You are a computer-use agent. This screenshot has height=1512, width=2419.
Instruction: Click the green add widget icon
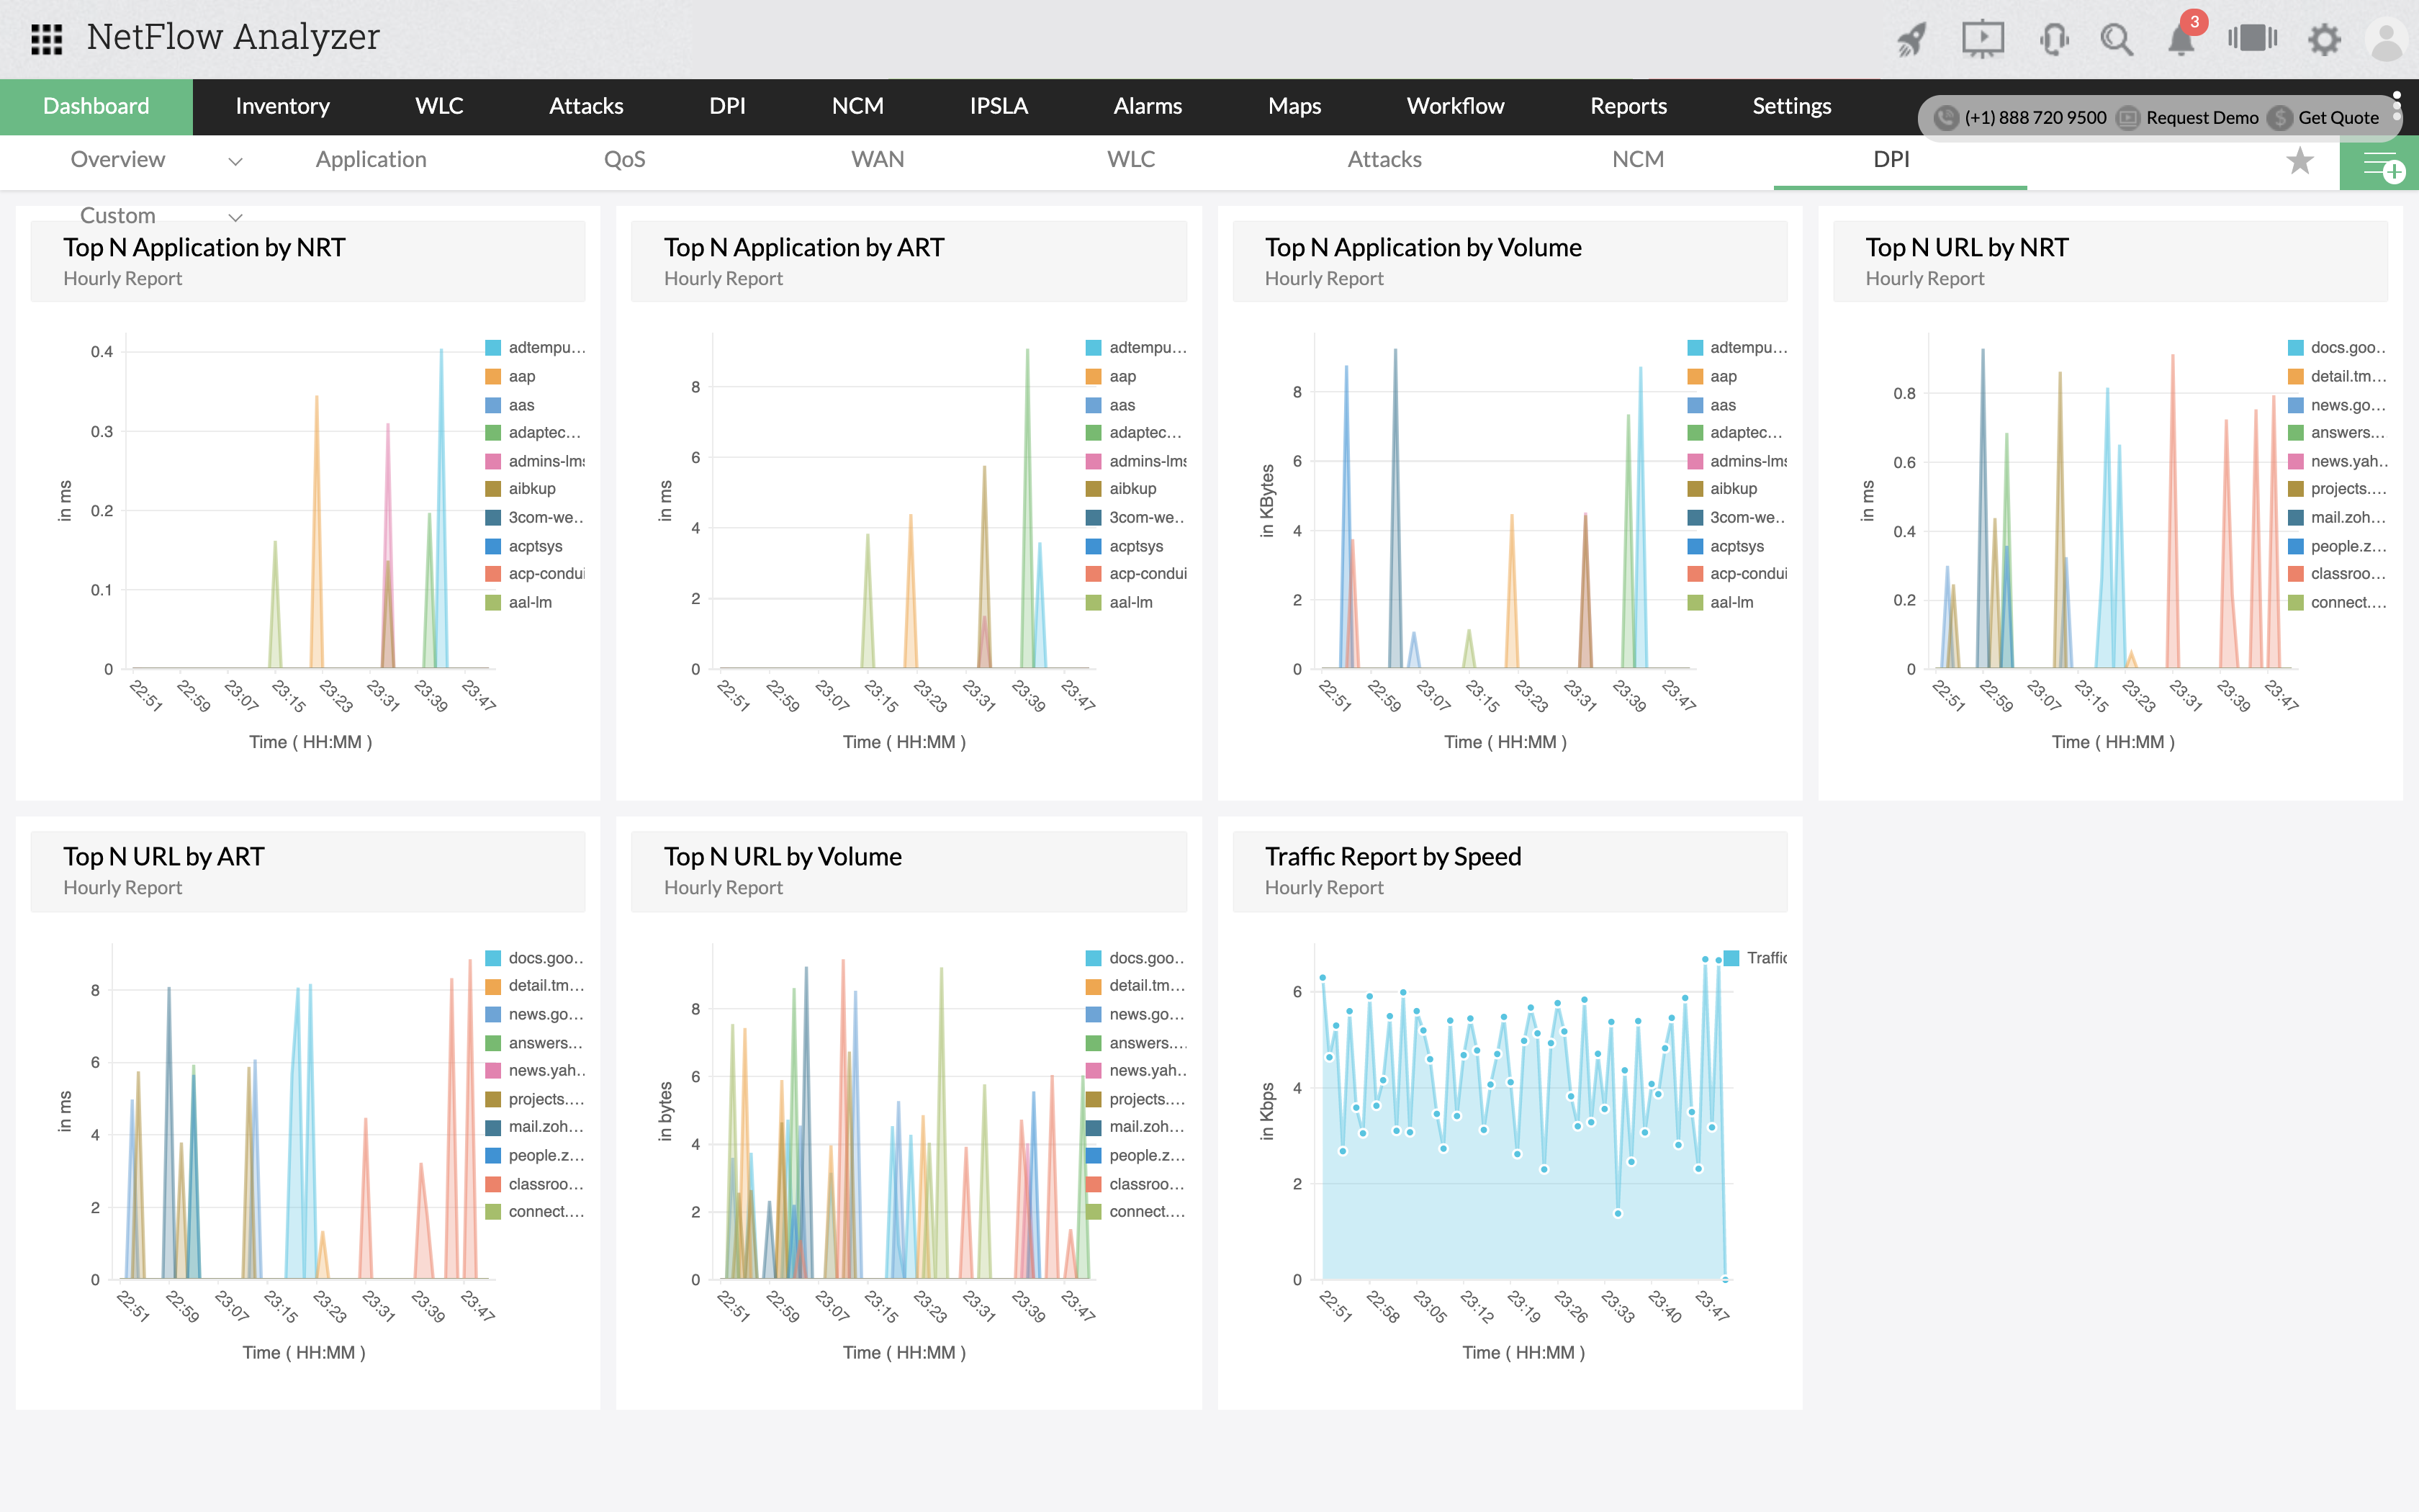[x=2380, y=165]
